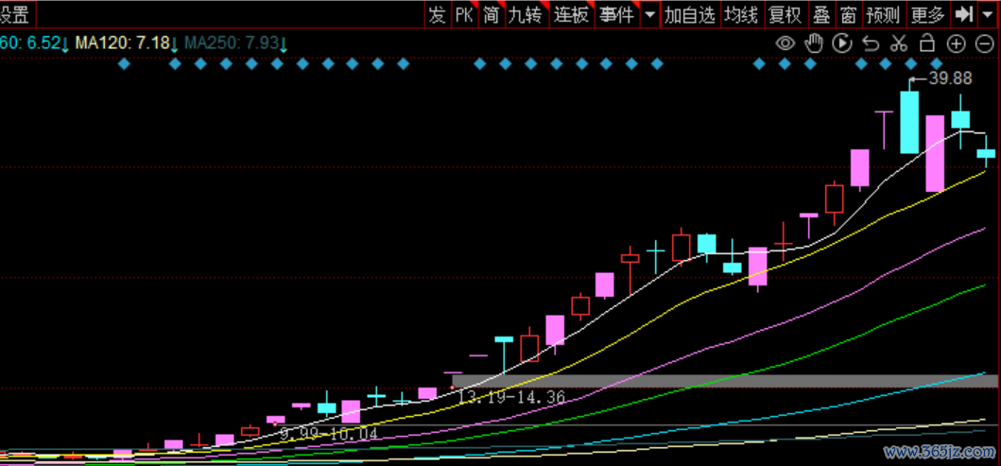Zoom in with the plus icon
This screenshot has width=1001, height=466.
[x=956, y=43]
